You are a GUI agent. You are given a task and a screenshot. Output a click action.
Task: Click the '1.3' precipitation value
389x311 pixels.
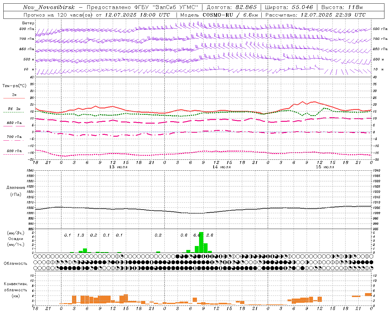(x=81, y=235)
